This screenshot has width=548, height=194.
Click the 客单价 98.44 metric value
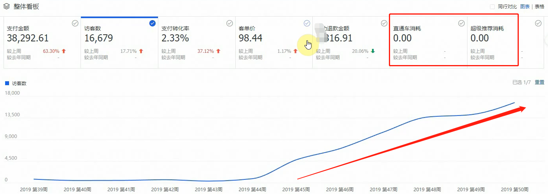251,38
